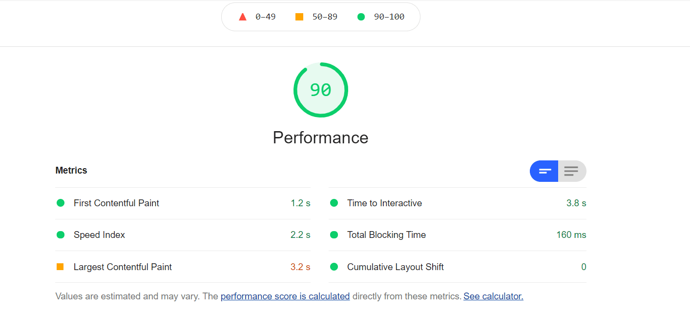
Task: Switch to expanded metrics view toggle
Action: (x=572, y=171)
